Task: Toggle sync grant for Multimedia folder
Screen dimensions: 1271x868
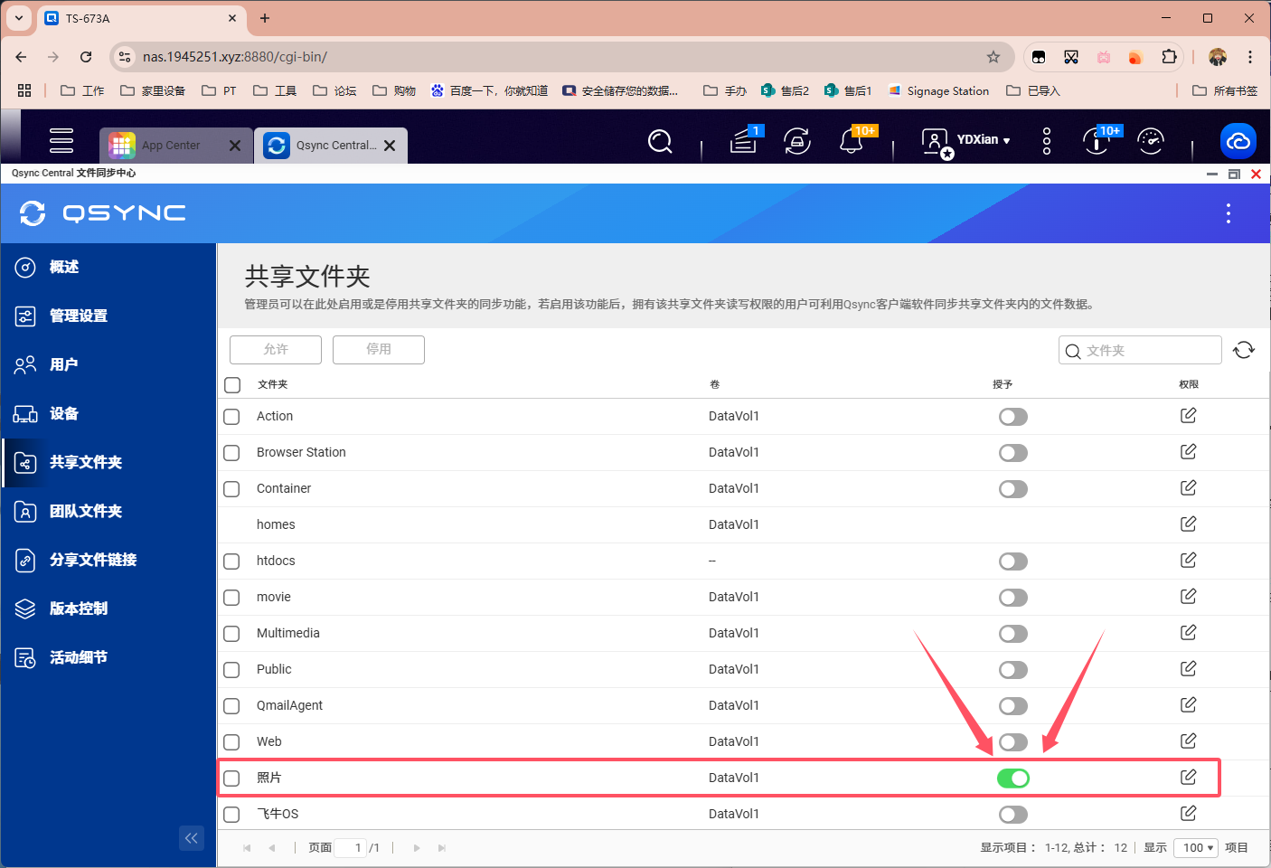Action: (1013, 634)
